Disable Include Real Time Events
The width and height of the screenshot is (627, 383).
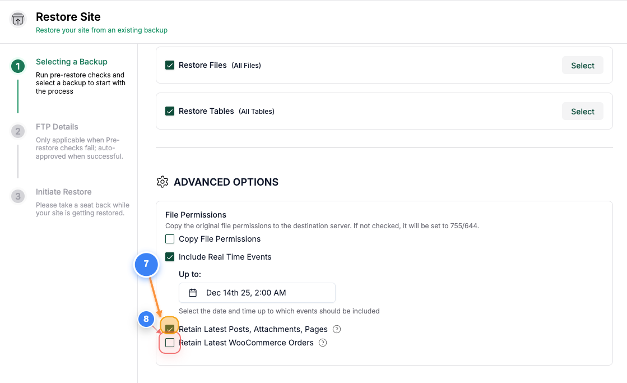click(170, 257)
